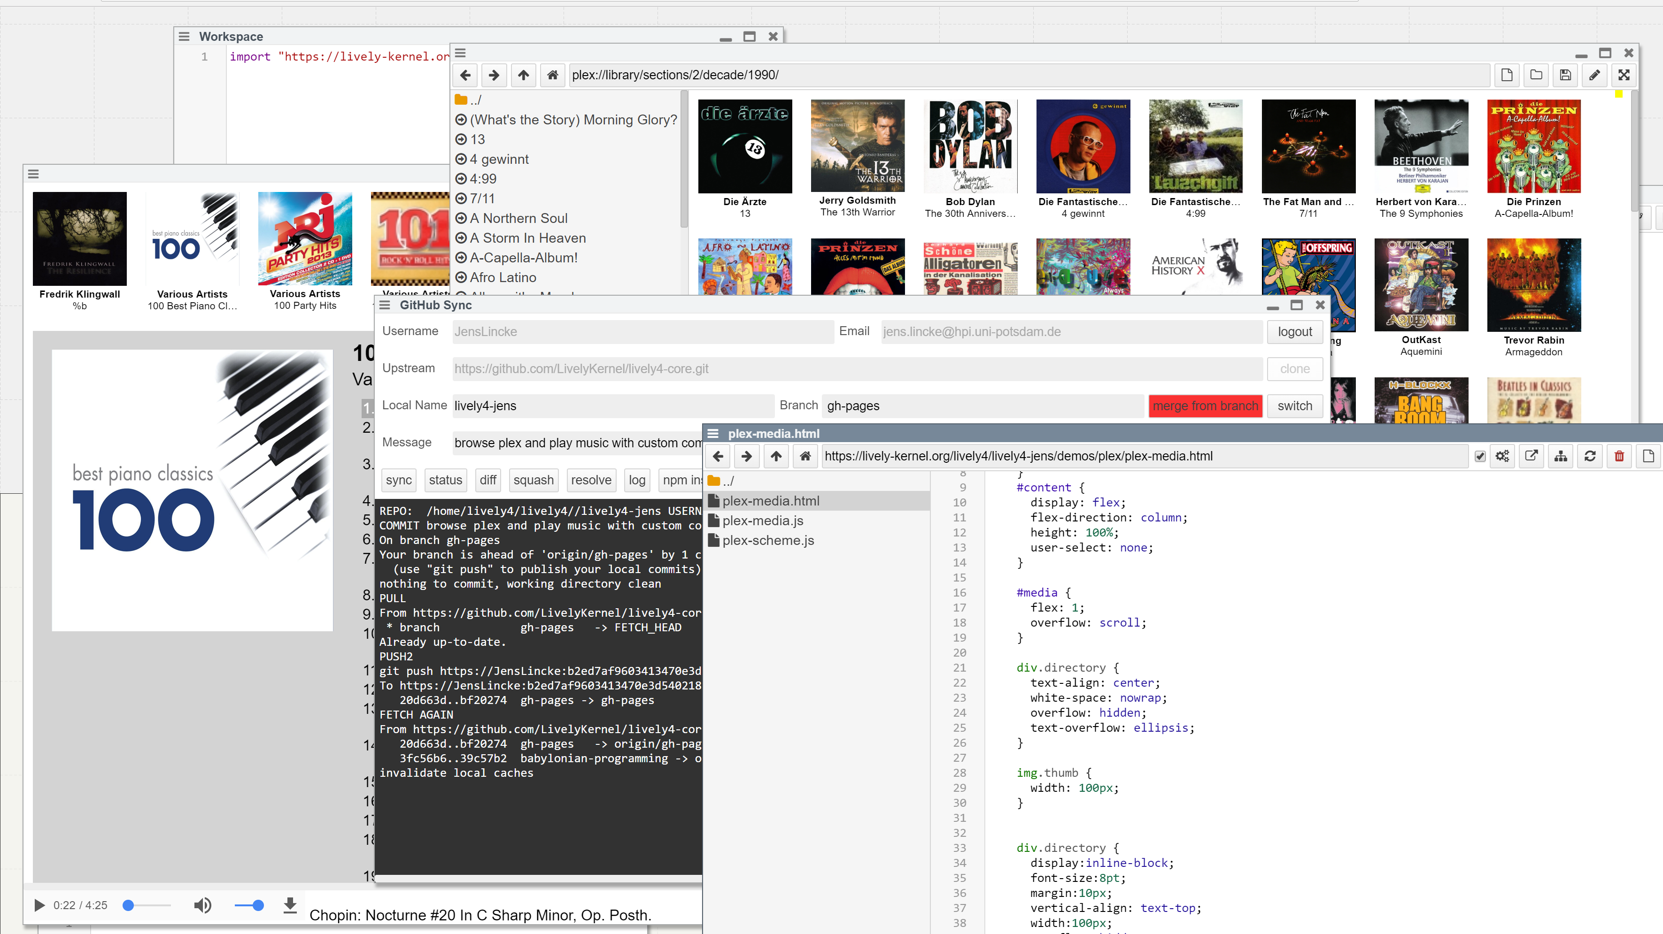Open the GitHub Sync window menu
Image resolution: width=1663 pixels, height=934 pixels.
click(x=385, y=305)
